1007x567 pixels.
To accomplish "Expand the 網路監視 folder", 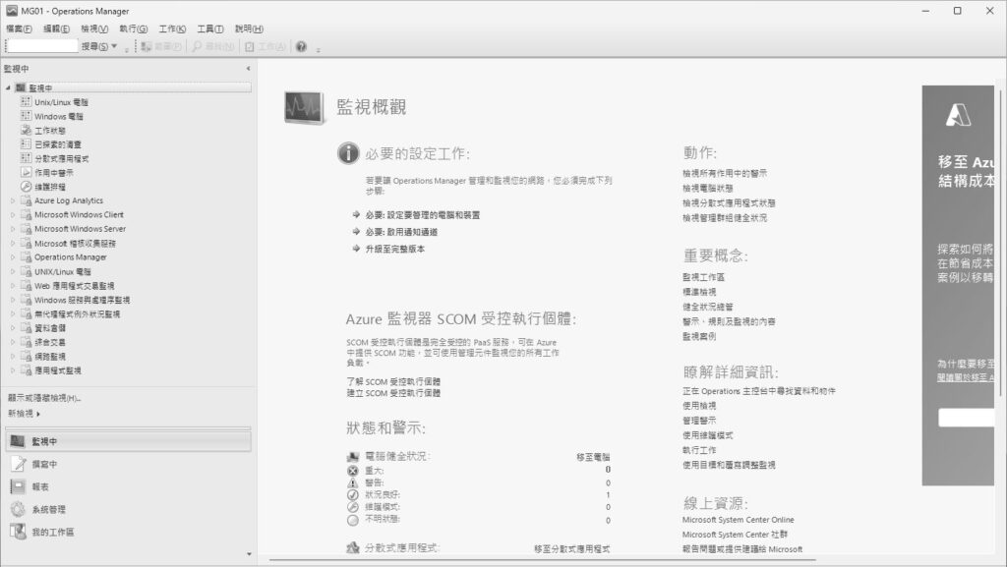I will point(12,356).
